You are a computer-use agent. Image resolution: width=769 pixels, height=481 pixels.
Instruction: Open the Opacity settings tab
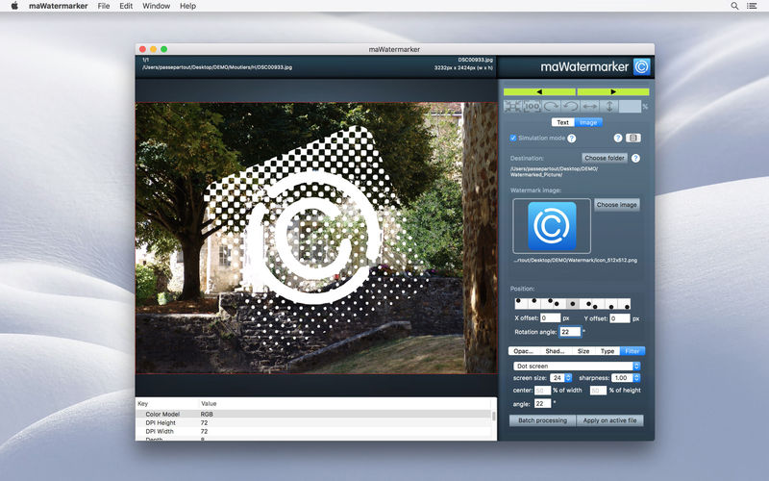pos(523,351)
